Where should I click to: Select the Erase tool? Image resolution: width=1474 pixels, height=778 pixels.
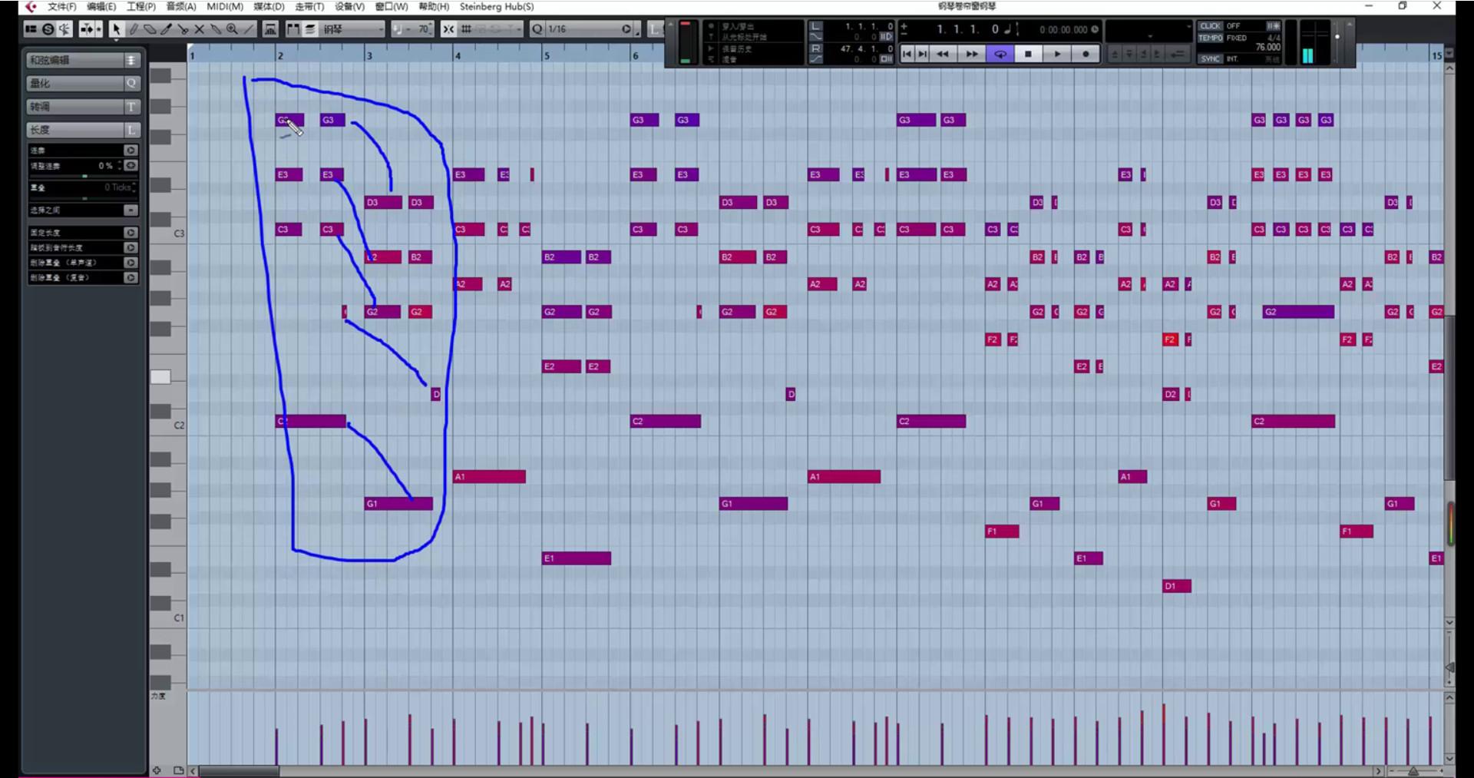point(150,29)
